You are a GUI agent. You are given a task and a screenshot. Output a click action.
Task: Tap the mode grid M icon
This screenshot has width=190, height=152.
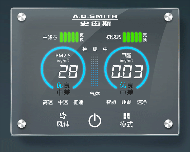tap(126, 116)
